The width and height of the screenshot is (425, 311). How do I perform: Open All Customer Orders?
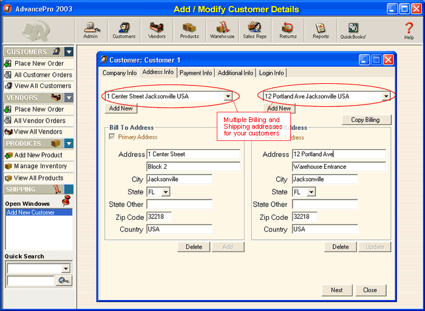click(x=38, y=75)
